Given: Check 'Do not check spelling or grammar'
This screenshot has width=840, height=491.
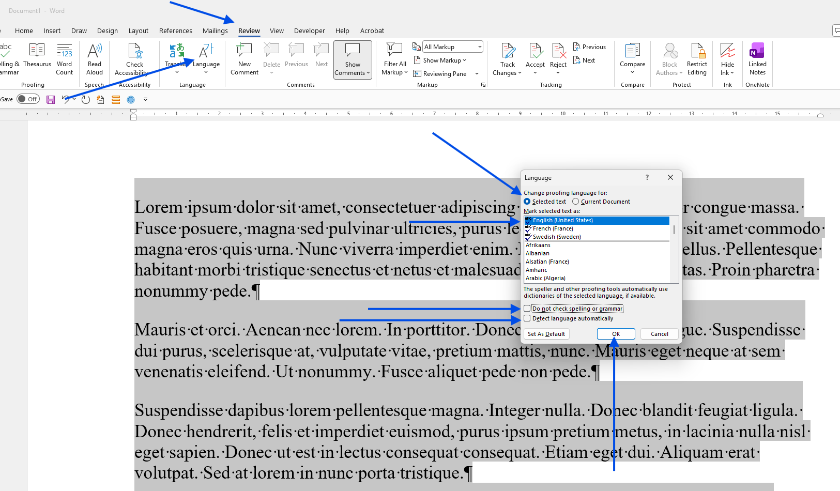Looking at the screenshot, I should 527,309.
